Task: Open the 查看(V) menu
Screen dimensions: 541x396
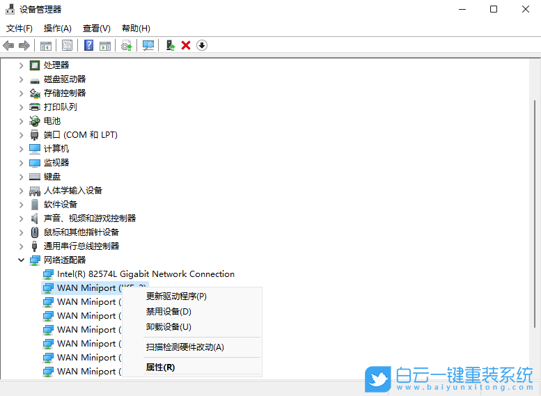Action: [x=97, y=29]
